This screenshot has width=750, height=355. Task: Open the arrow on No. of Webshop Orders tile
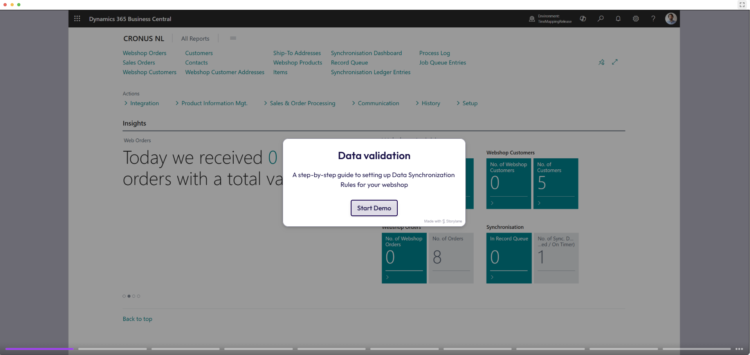click(388, 277)
